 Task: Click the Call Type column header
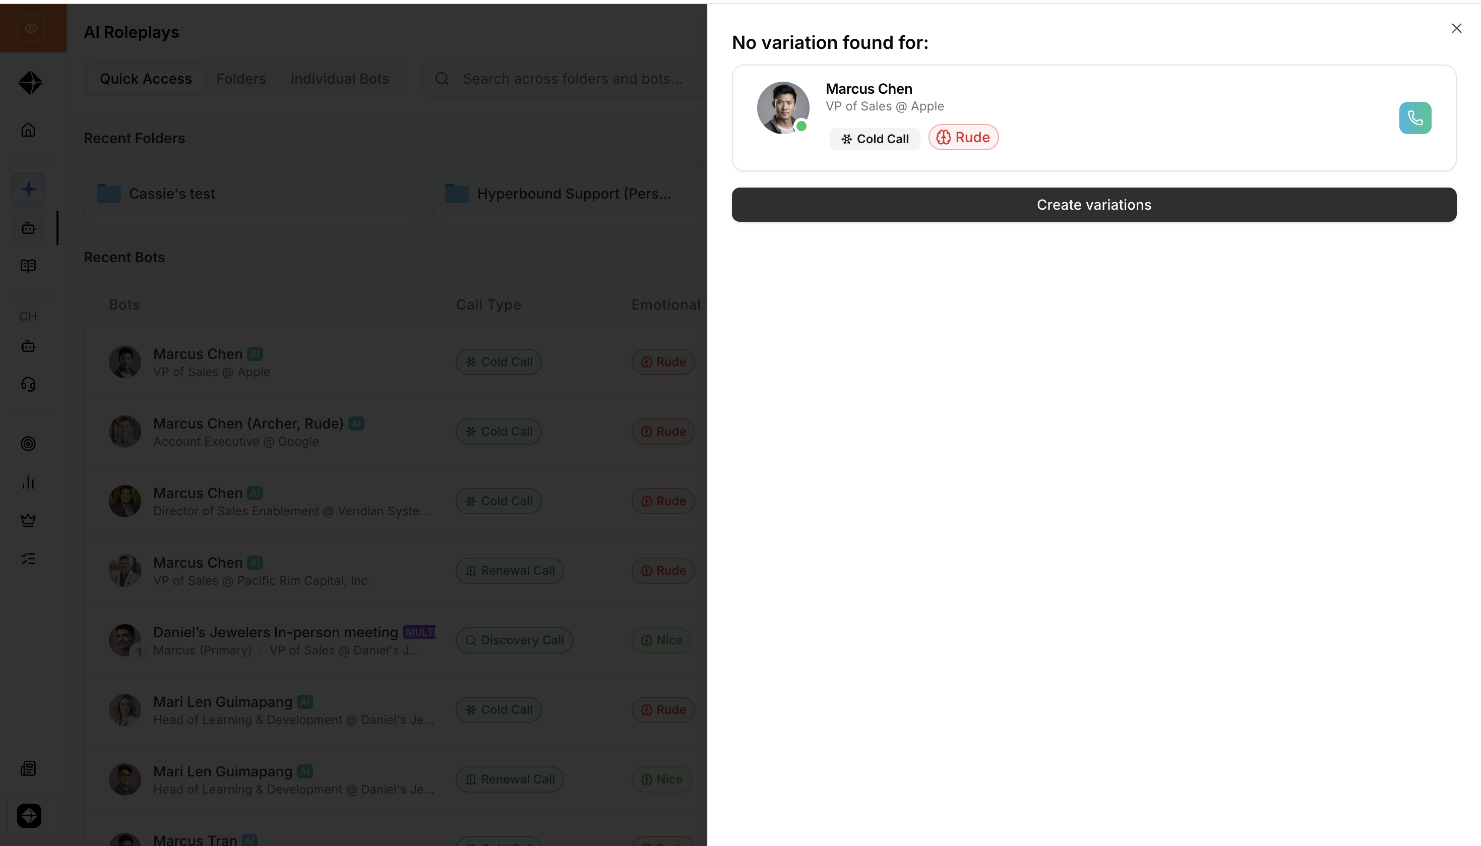488,305
